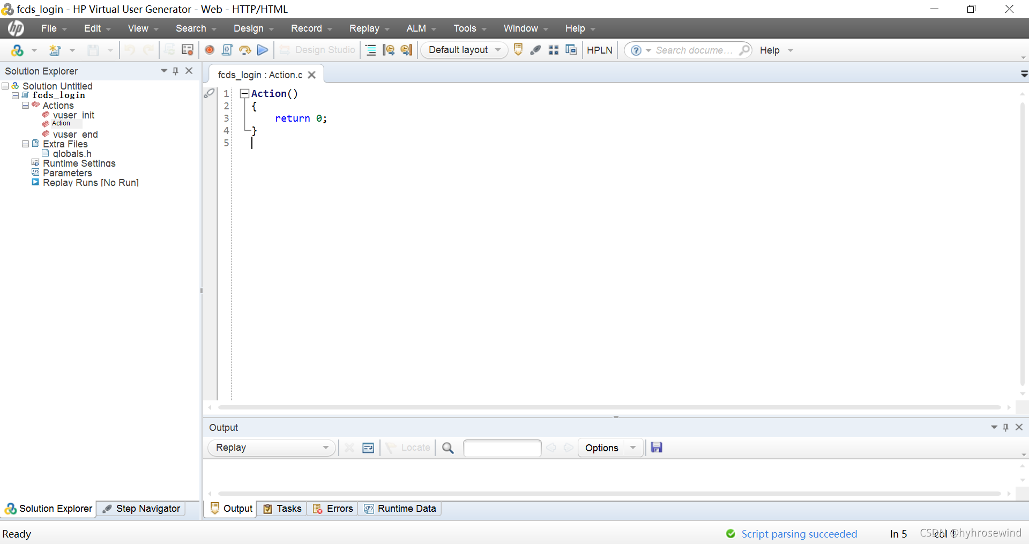Open the Replay menu
The width and height of the screenshot is (1029, 544).
point(369,28)
